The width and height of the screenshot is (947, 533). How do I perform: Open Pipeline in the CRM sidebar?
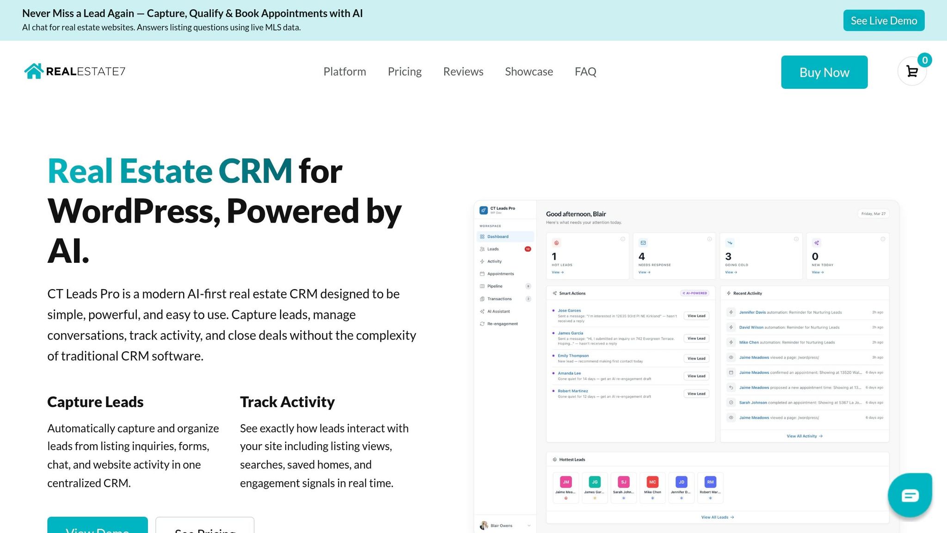click(x=505, y=286)
